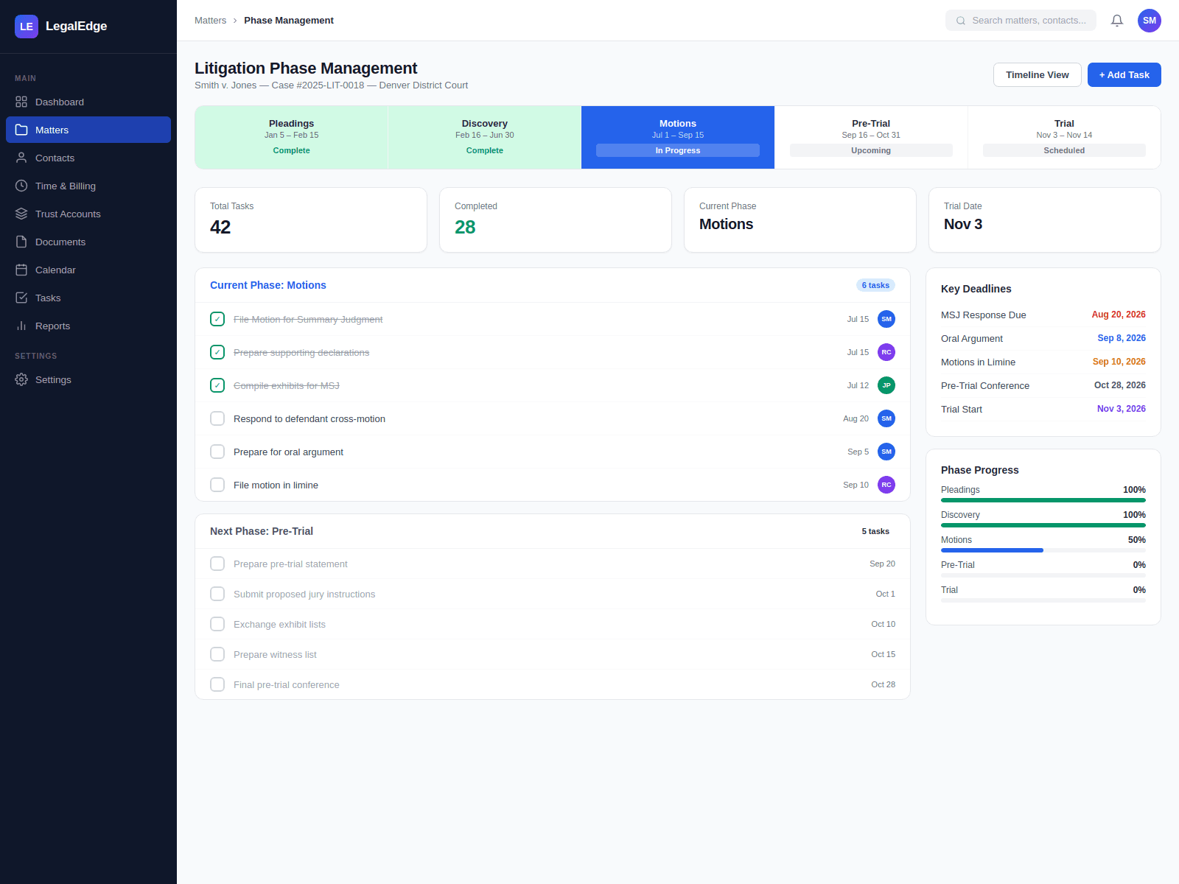Select the Discovery phase tab
This screenshot has height=884, width=1179.
(485, 137)
